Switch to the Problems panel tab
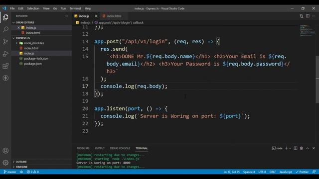319x179 pixels. [83, 148]
